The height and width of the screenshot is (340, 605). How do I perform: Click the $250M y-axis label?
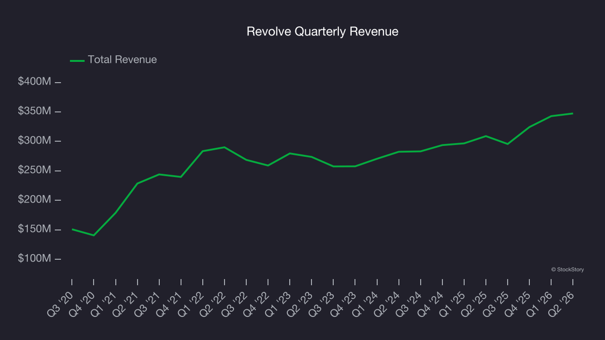[35, 170]
